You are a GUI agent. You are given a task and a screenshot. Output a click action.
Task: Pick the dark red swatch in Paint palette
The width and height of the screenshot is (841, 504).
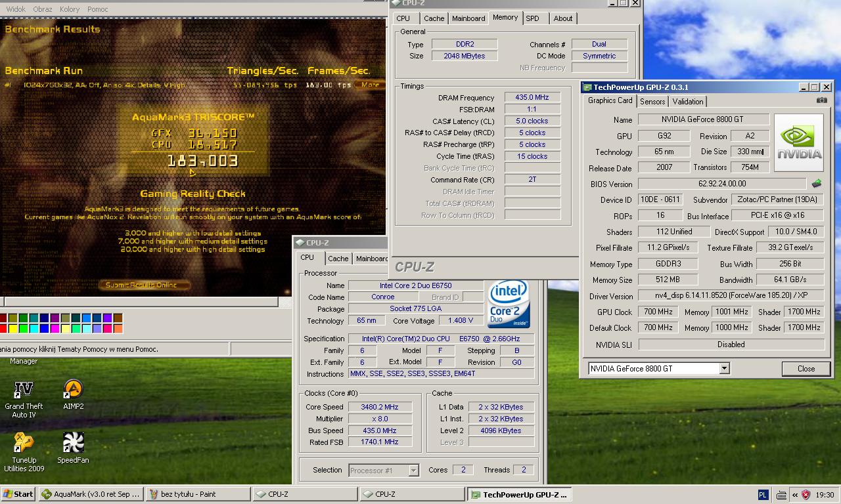tap(2, 318)
